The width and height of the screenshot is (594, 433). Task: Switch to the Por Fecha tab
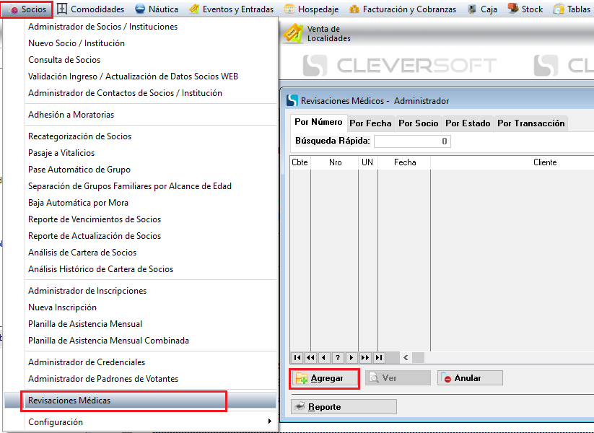(x=370, y=123)
